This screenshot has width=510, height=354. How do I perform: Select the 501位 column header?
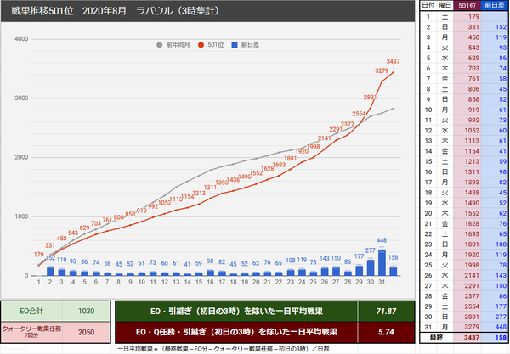[467, 5]
